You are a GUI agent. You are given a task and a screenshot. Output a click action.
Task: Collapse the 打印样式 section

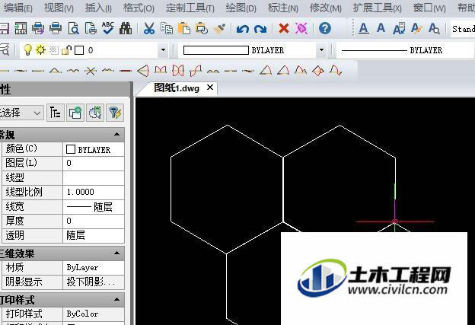[117, 300]
